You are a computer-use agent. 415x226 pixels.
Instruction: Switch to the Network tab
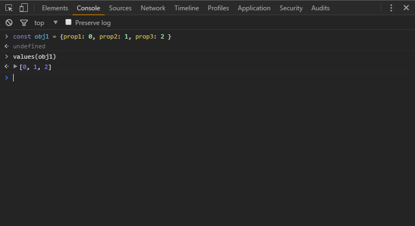coord(153,8)
